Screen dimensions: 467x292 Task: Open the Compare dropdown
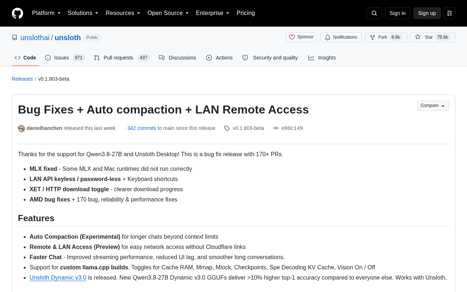click(x=433, y=106)
